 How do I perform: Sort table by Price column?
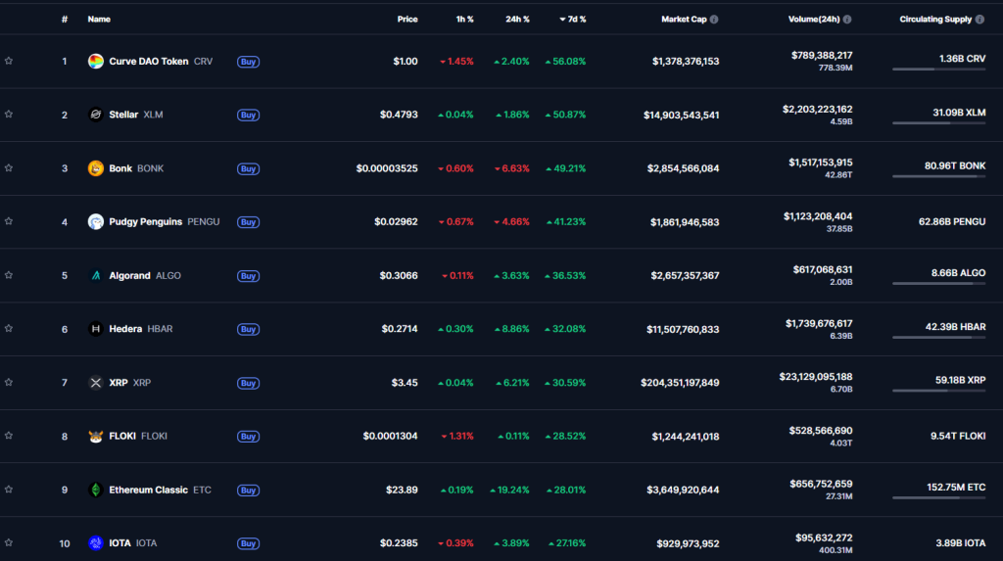pyautogui.click(x=407, y=20)
